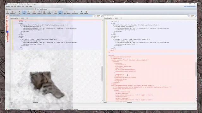Image resolution: width=202 pixels, height=113 pixels.
Task: Expand the right filename history dropdown
Action: [188, 16]
